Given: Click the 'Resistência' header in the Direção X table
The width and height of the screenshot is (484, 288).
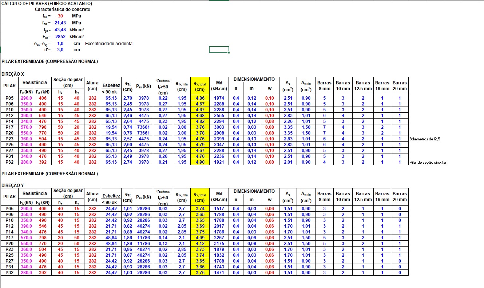Looking at the screenshot, I should [x=35, y=83].
